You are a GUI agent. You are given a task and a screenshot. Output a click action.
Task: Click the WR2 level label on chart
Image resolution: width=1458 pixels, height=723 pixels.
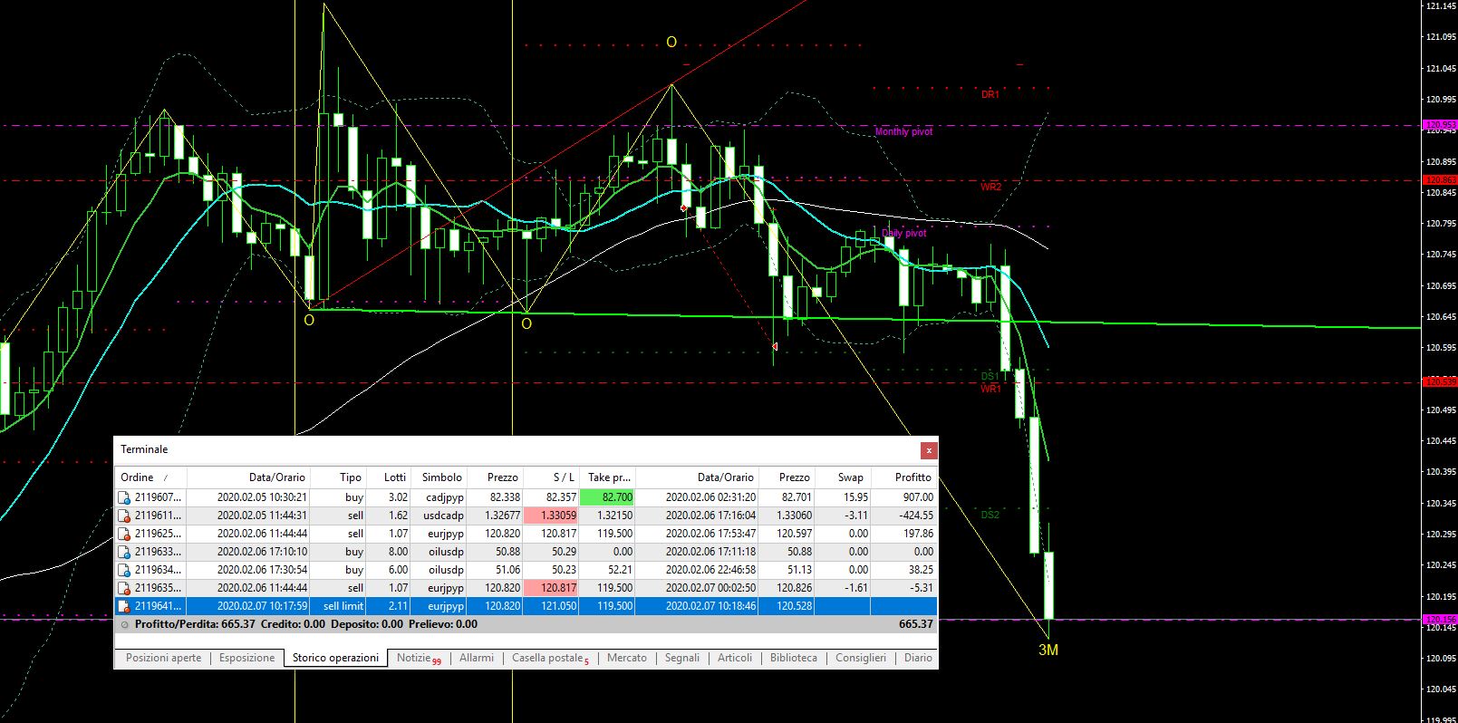990,188
